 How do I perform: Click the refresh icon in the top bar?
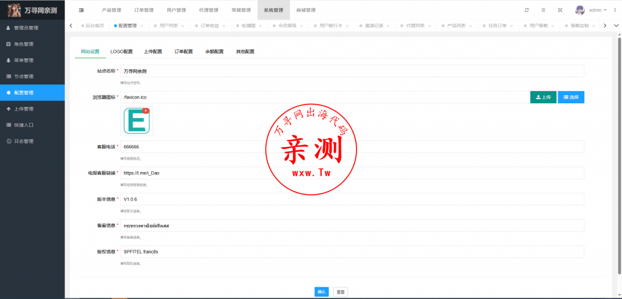coord(527,10)
